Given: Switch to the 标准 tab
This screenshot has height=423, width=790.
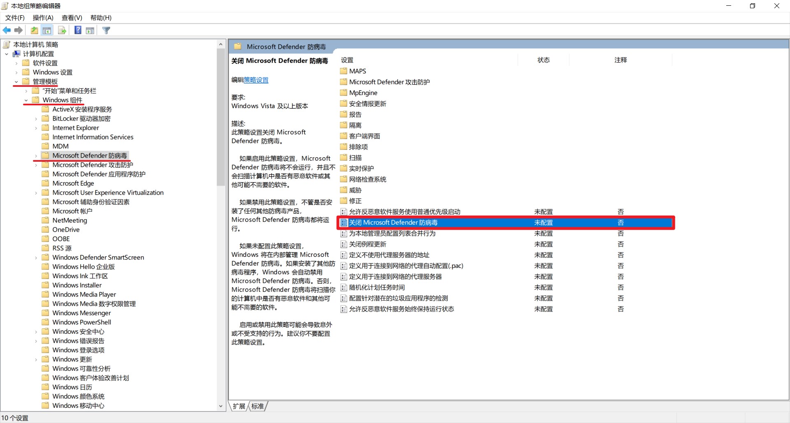Looking at the screenshot, I should point(258,407).
